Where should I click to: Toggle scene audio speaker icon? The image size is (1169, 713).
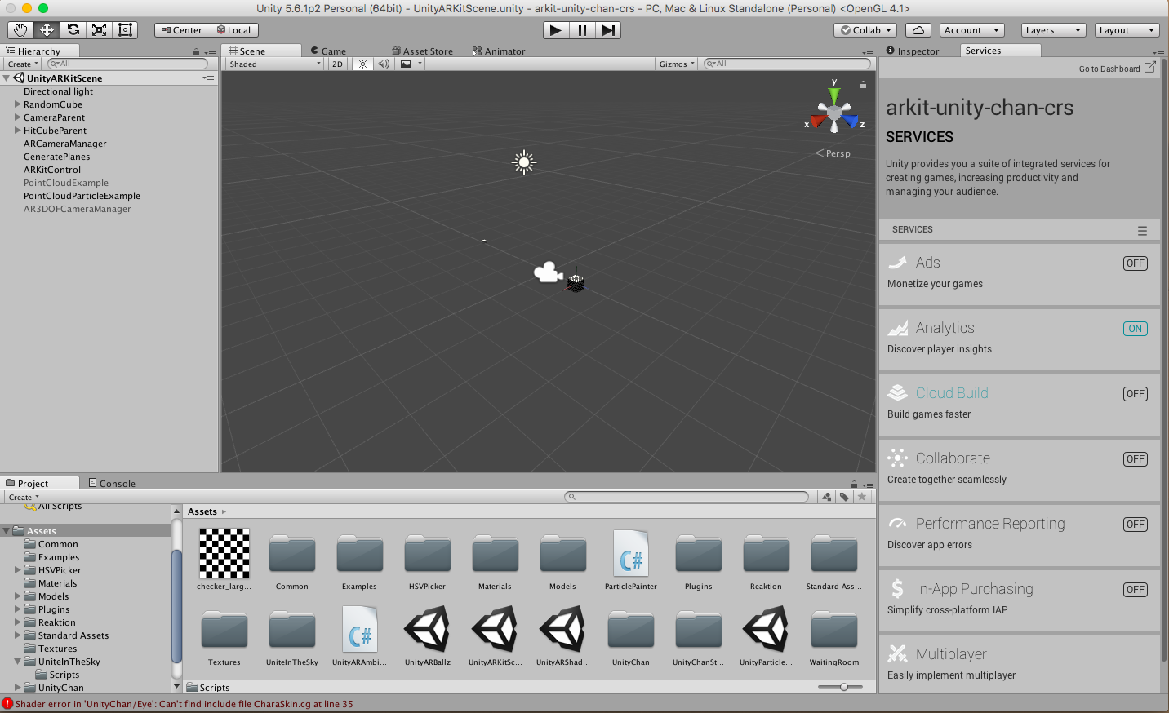pos(383,64)
